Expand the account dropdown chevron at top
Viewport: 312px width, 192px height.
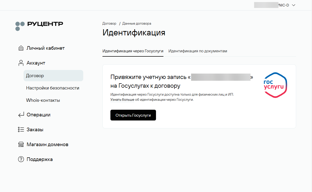(294, 5)
